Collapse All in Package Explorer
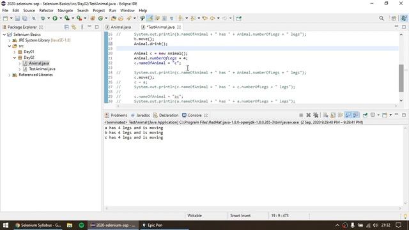The height and width of the screenshot is (230, 409). 66,27
